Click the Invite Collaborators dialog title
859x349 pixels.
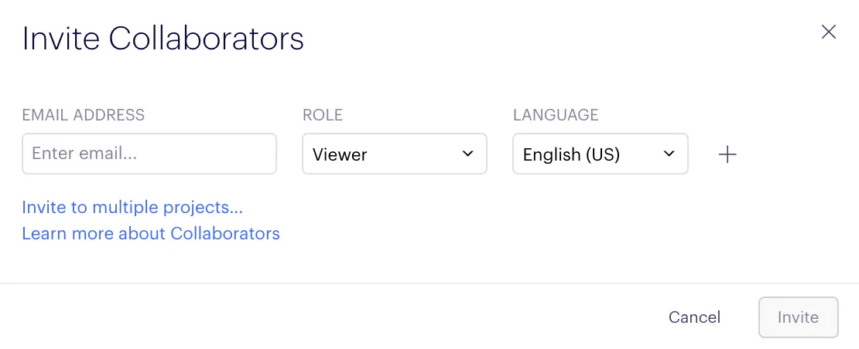(163, 39)
